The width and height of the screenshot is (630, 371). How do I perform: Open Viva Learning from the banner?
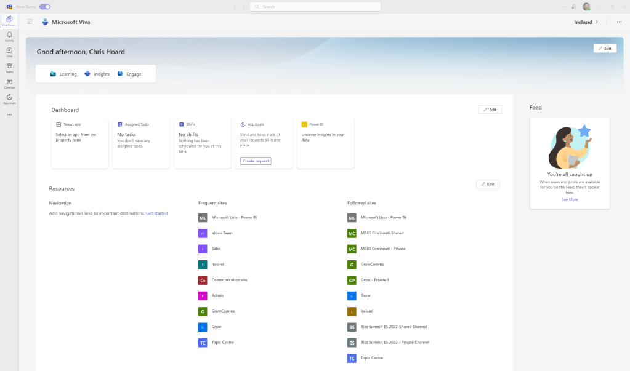63,74
